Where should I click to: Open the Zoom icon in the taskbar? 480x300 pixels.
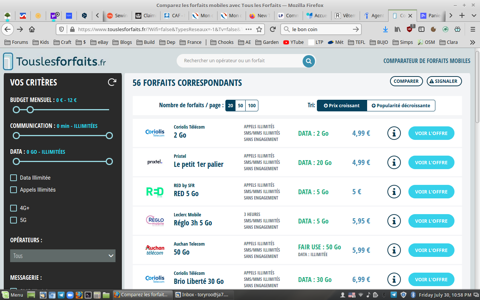coord(70,295)
